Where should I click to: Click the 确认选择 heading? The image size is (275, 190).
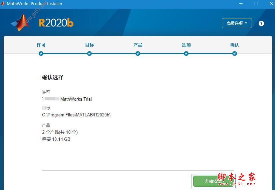[53, 77]
